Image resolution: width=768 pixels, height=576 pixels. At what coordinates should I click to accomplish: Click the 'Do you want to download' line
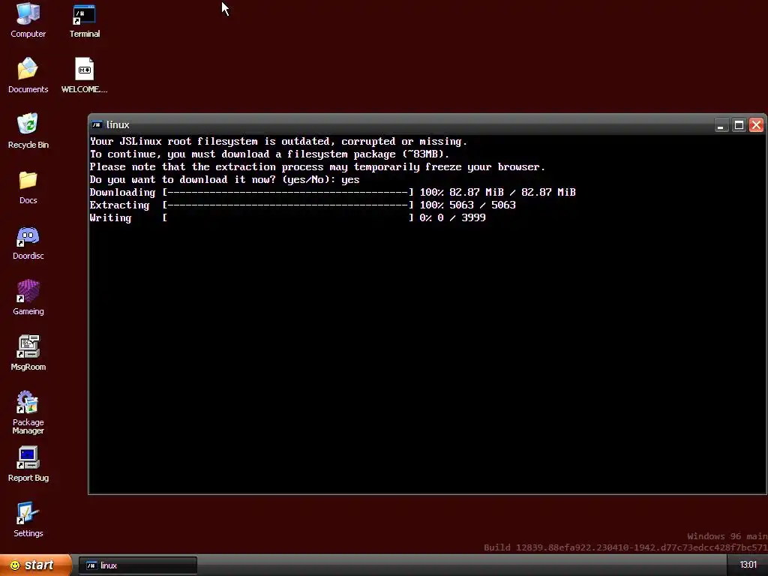click(x=224, y=180)
